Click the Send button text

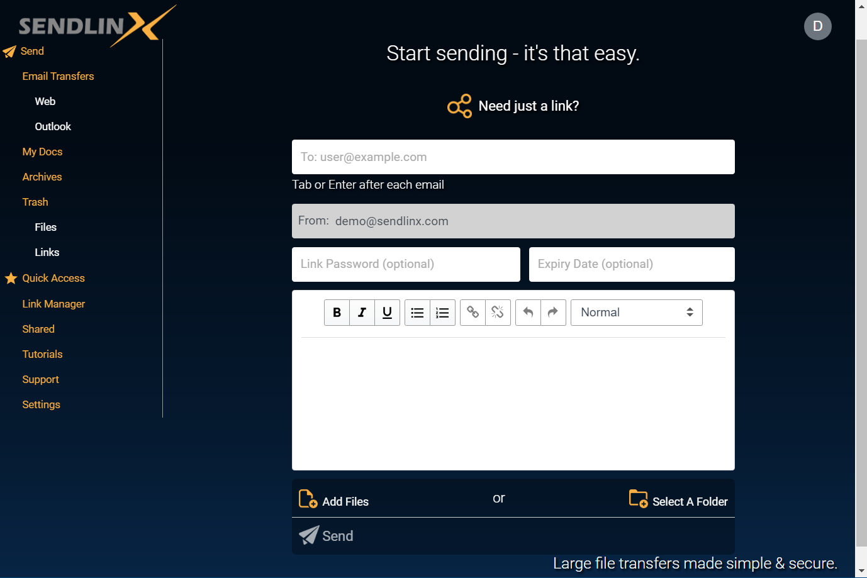(x=337, y=536)
